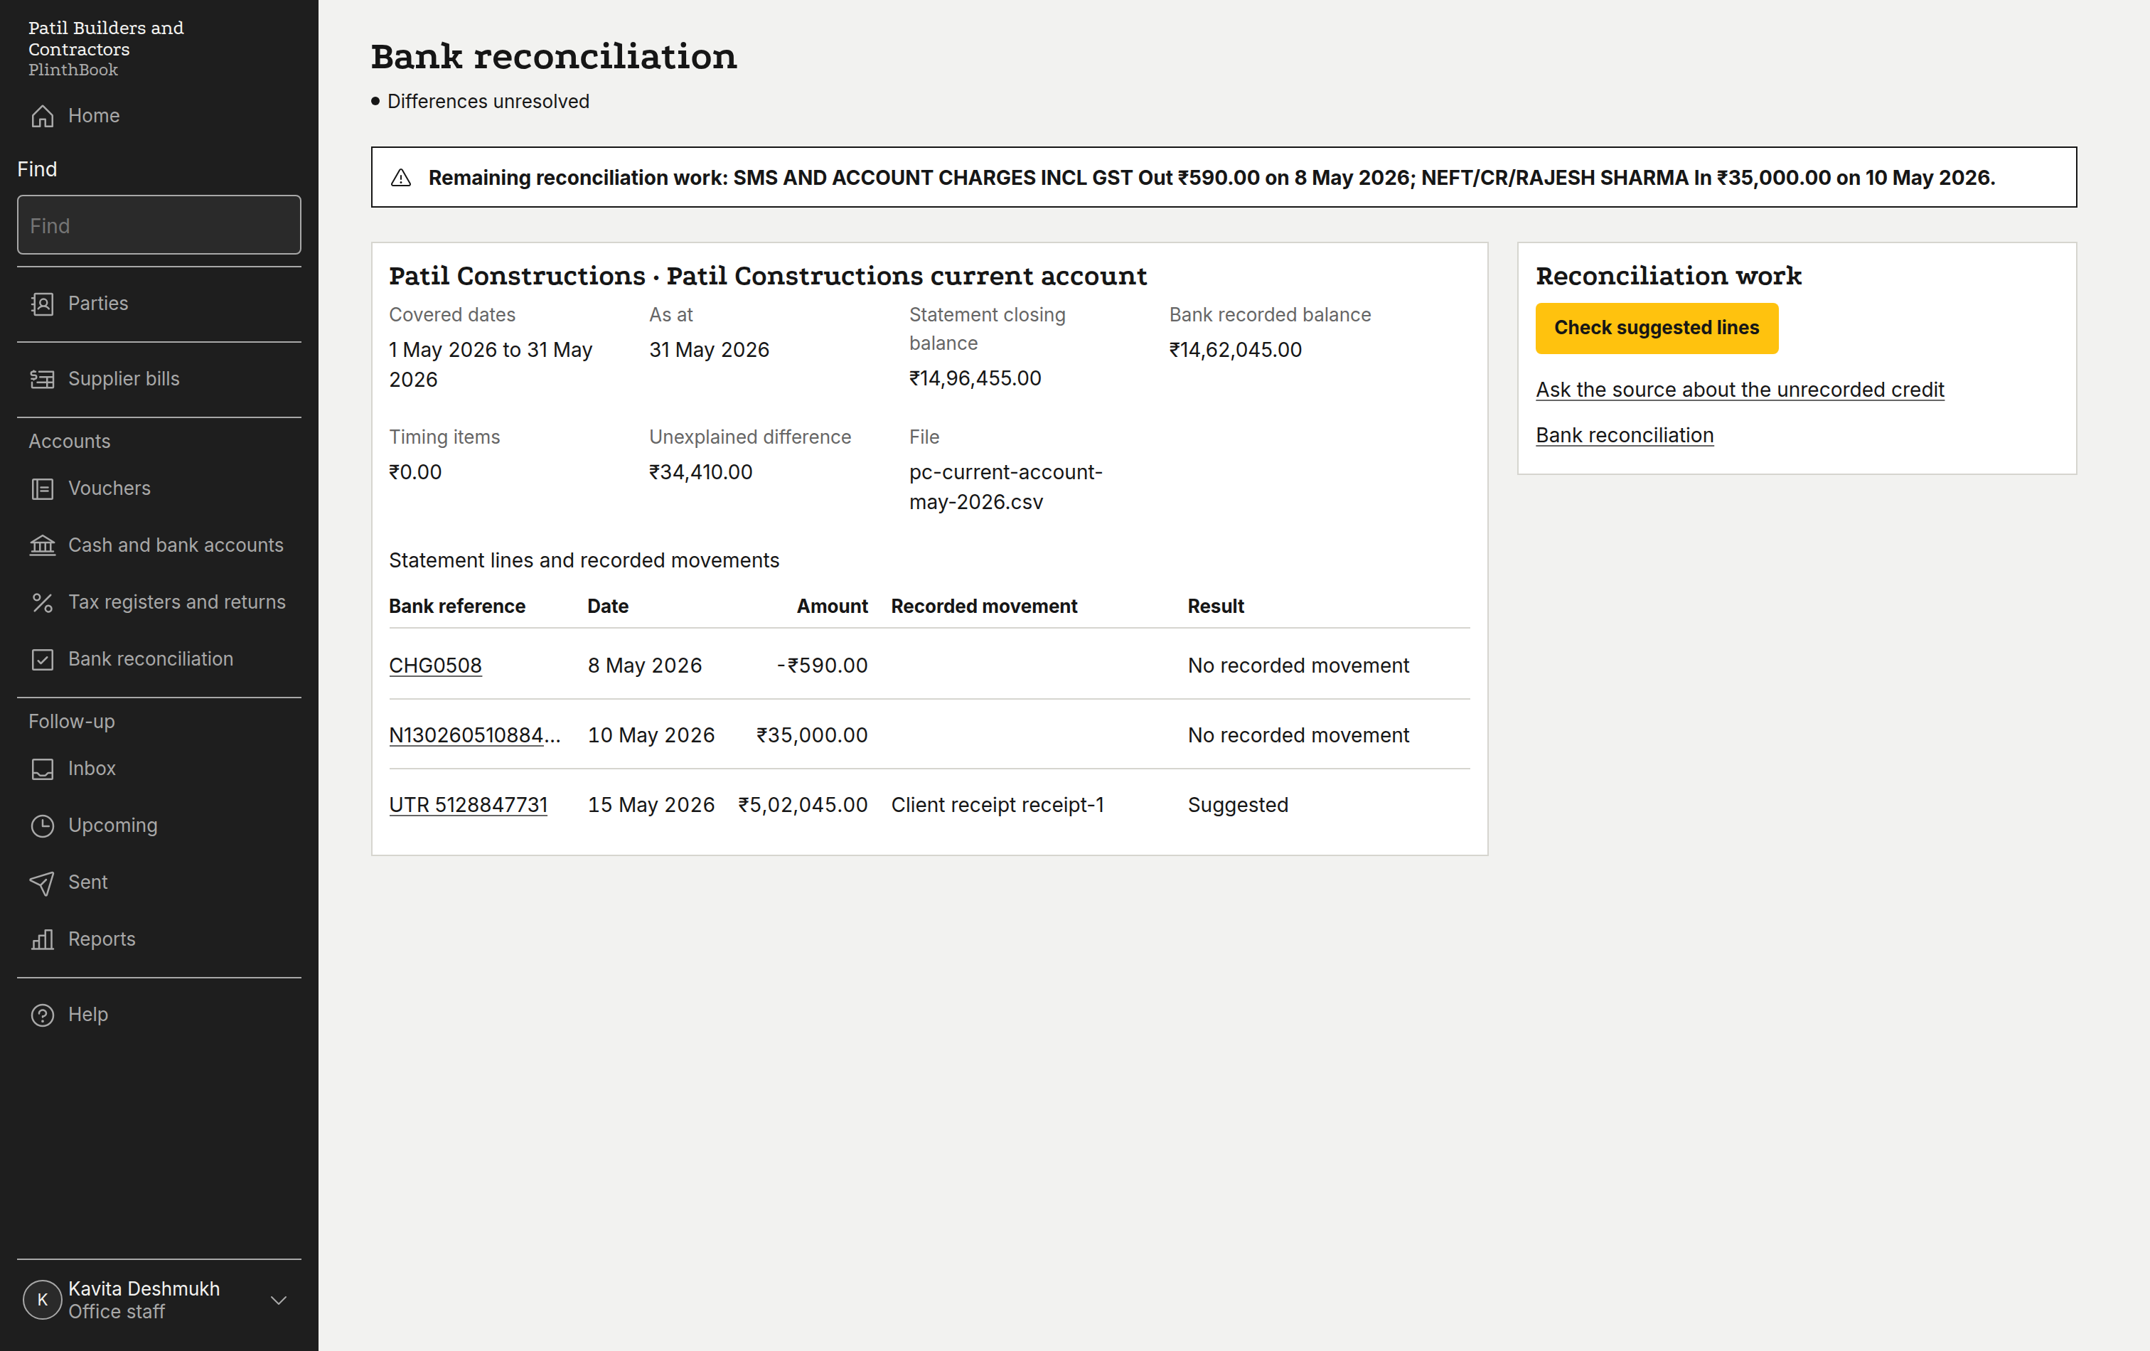Click the Upcoming clock icon
Image resolution: width=2150 pixels, height=1351 pixels.
42,826
